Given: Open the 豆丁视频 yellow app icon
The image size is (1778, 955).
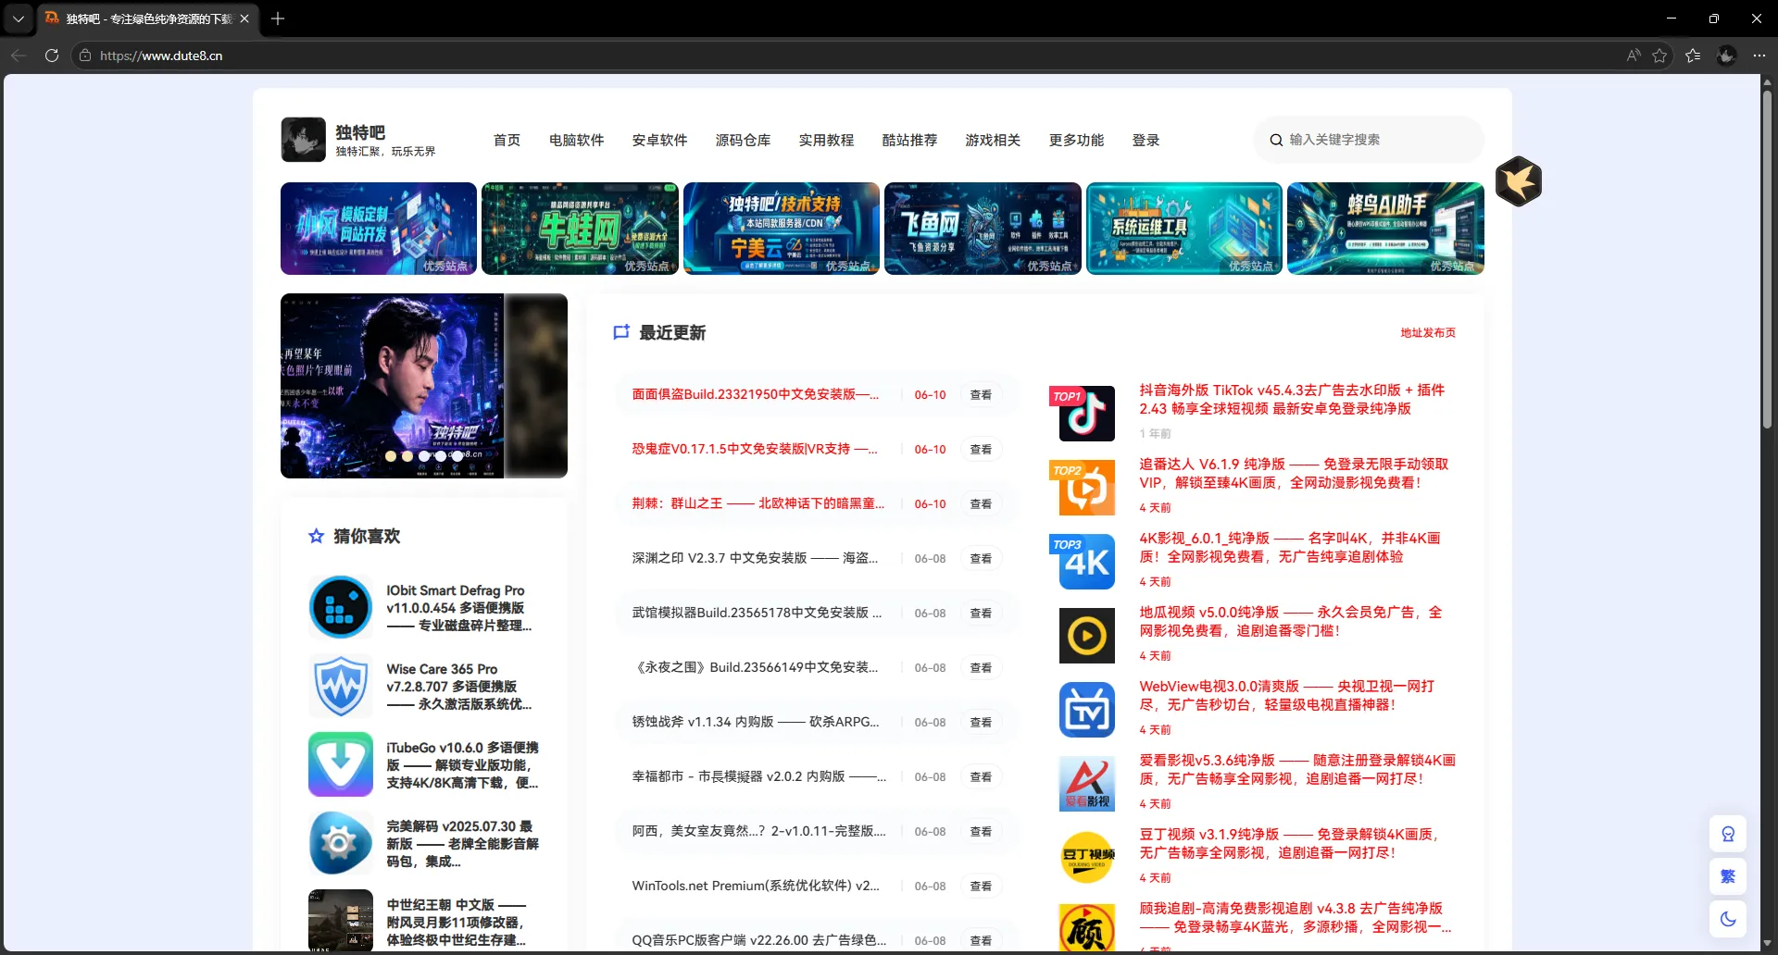Looking at the screenshot, I should click(1086, 858).
